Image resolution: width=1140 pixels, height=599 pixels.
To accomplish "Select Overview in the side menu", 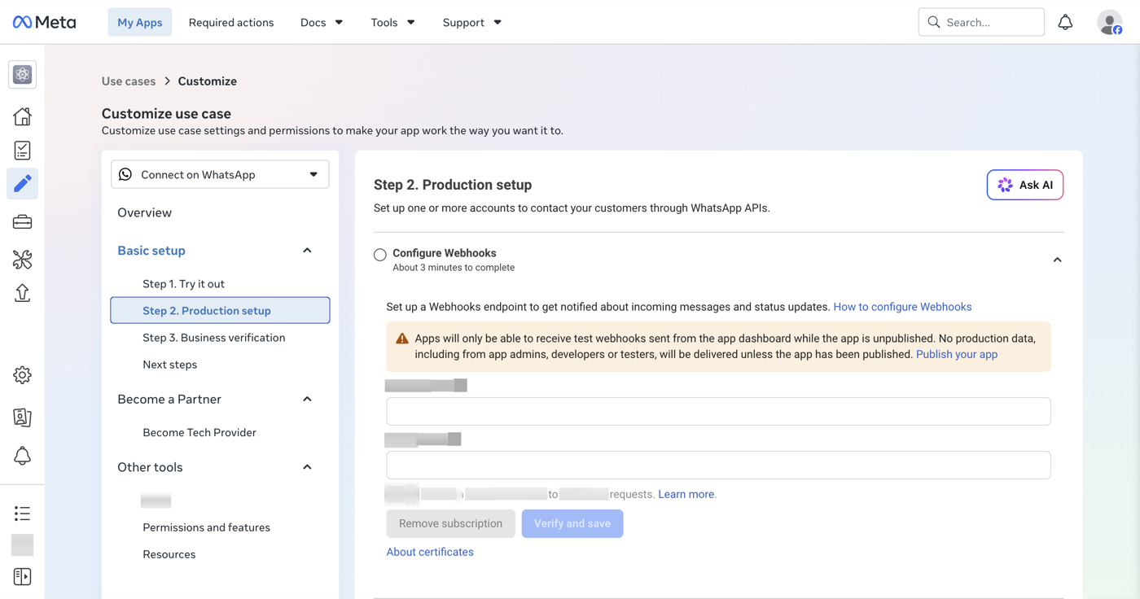I will [x=144, y=212].
